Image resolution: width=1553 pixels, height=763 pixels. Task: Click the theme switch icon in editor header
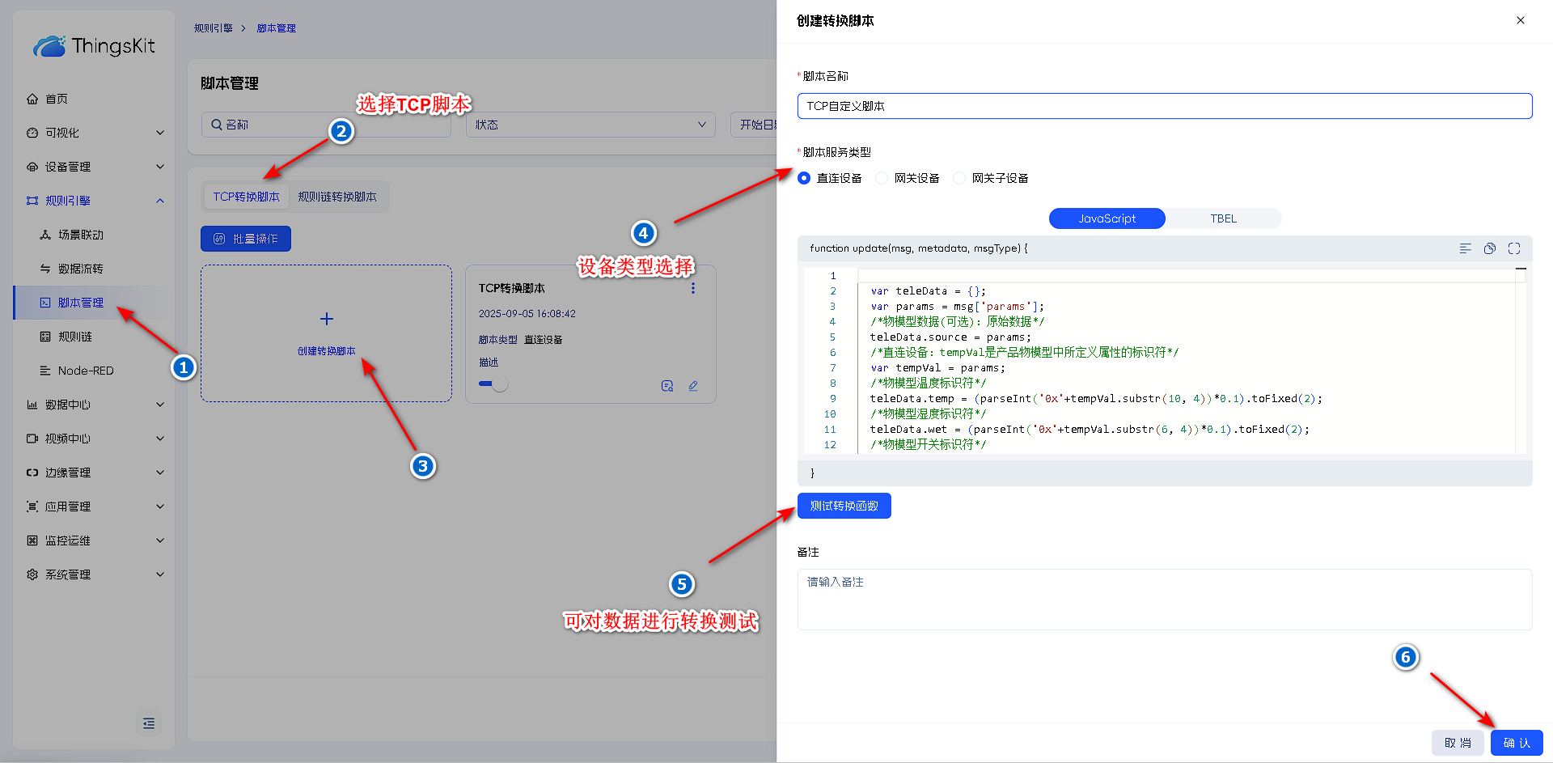(x=1489, y=248)
